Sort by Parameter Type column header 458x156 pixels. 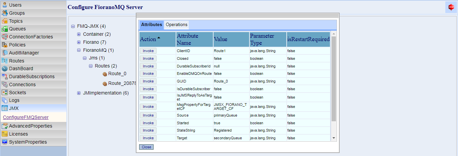[268, 39]
